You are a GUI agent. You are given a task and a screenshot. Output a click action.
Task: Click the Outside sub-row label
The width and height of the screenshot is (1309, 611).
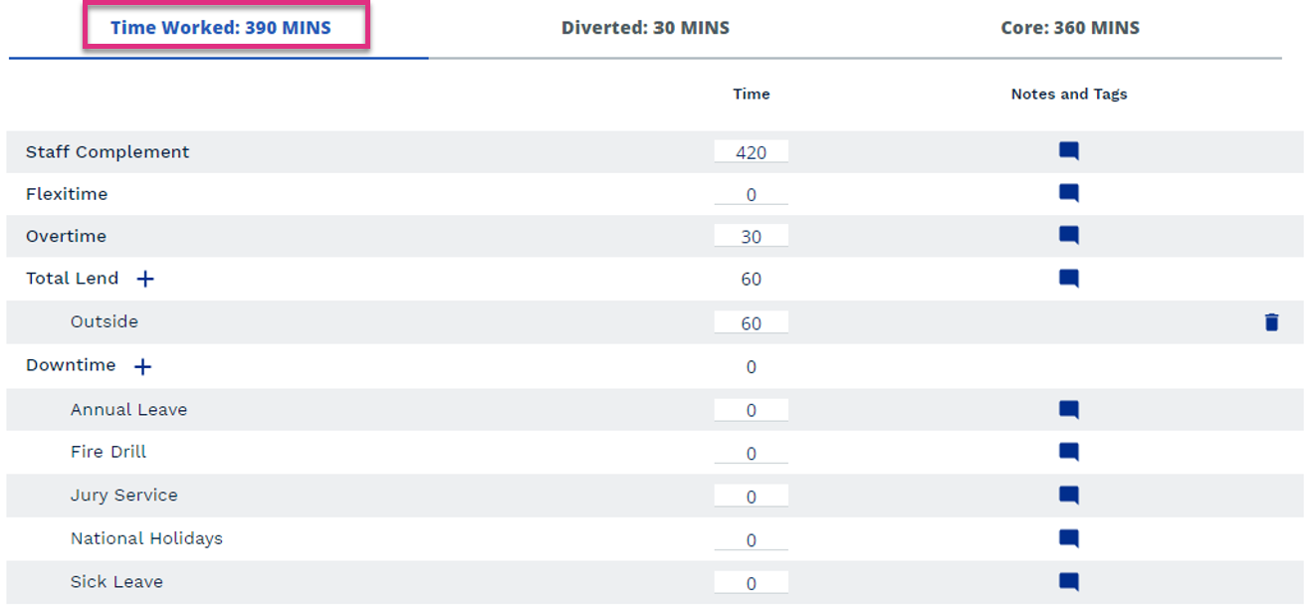[x=105, y=321]
